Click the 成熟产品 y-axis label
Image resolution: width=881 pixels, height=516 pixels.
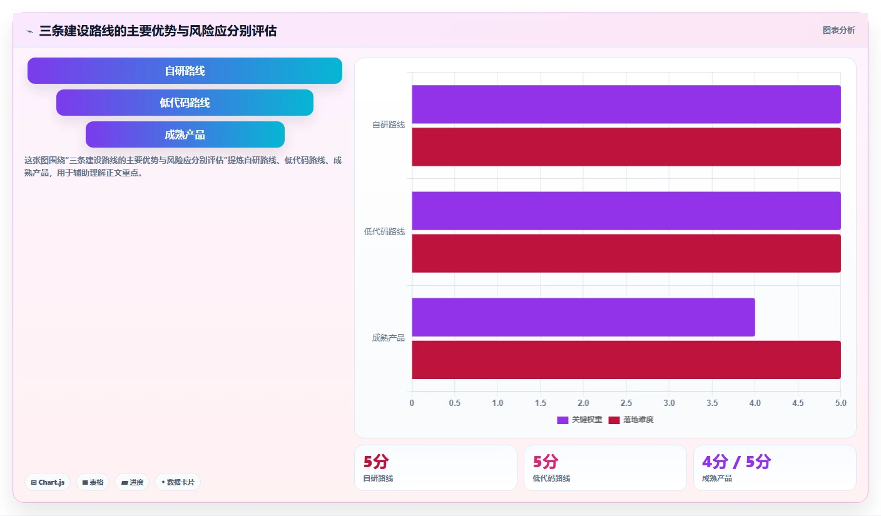pyautogui.click(x=389, y=338)
